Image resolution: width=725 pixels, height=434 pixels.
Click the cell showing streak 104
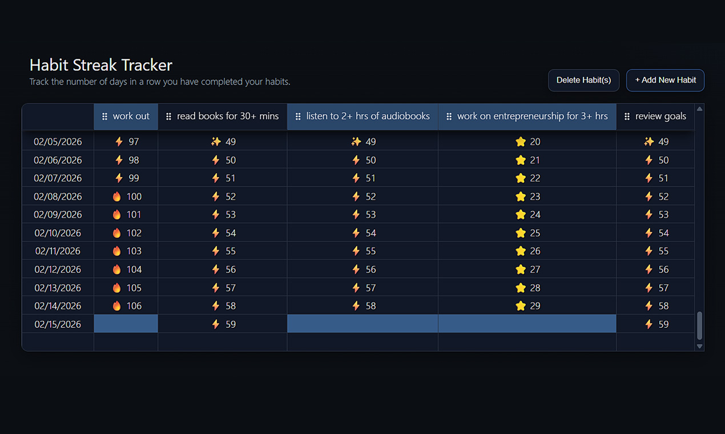[126, 269]
